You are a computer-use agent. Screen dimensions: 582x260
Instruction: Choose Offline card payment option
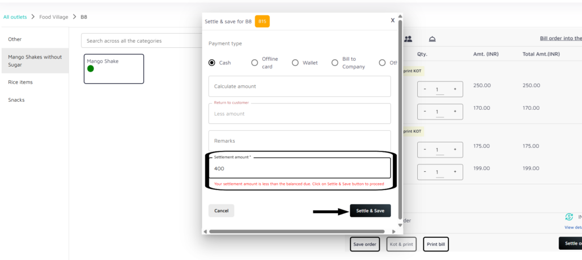[255, 63]
